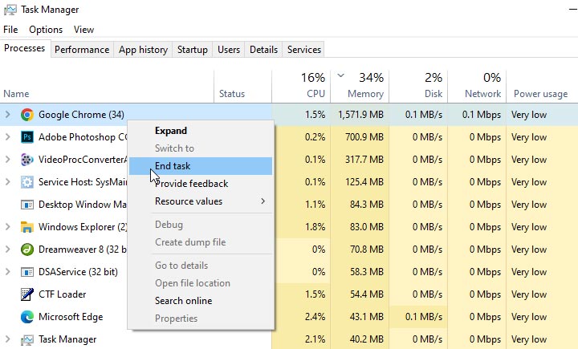This screenshot has height=349, width=578.
Task: Click the Desktop Window Manager icon
Action: [27, 205]
